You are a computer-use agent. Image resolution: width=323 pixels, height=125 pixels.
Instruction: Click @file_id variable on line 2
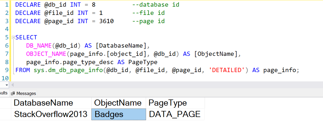tap(59, 13)
